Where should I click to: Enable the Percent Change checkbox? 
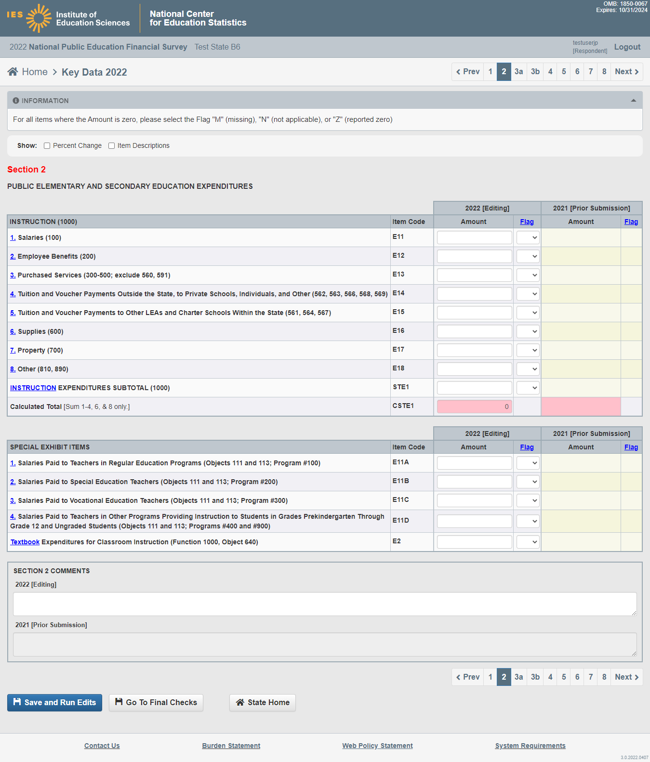tap(47, 146)
